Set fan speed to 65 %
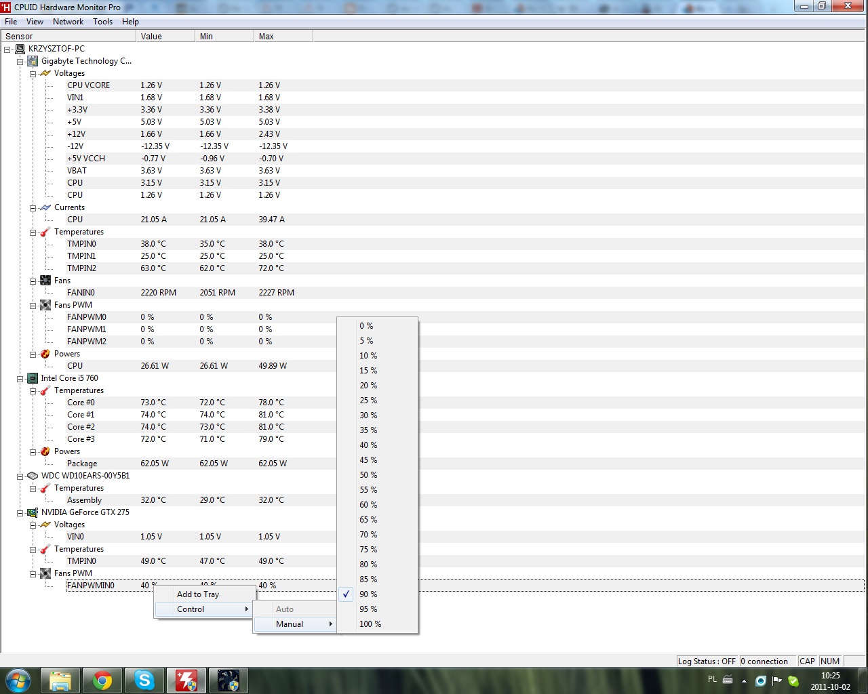Screen dimensions: 868x694 pyautogui.click(x=377, y=520)
